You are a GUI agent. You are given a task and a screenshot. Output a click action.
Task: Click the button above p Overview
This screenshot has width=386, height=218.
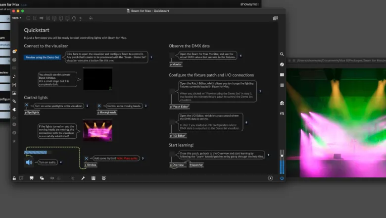pos(172,154)
